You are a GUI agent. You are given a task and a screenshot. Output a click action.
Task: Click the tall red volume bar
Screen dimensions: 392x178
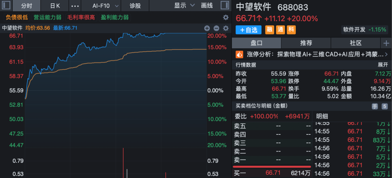123,163
